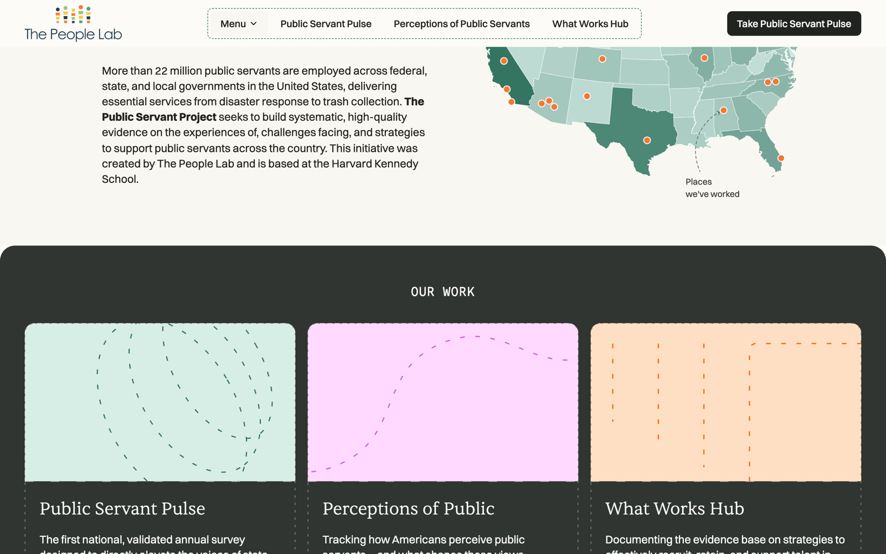The width and height of the screenshot is (886, 554).
Task: Click the OUR WORK section heading
Action: click(x=443, y=292)
